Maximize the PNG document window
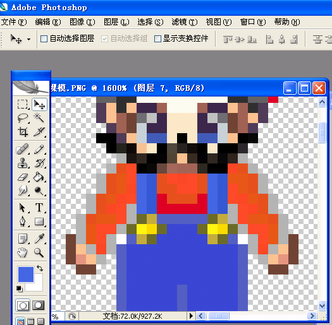The width and height of the screenshot is (332, 325). click(x=304, y=88)
